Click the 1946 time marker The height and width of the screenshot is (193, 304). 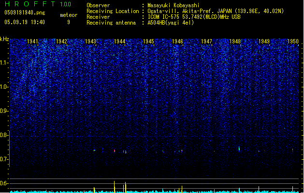[x=177, y=41]
